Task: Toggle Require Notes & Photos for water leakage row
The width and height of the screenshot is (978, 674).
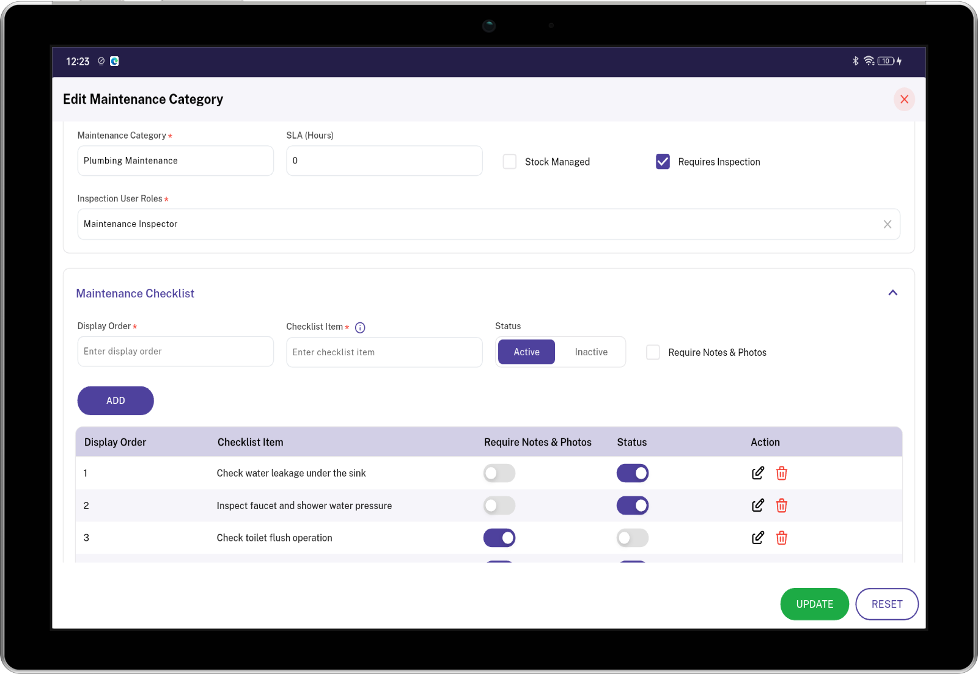Action: [x=499, y=473]
